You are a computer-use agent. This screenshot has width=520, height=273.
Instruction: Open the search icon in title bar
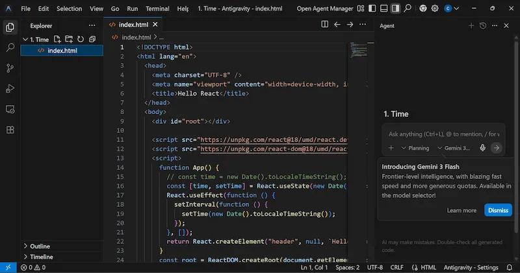click(408, 8)
